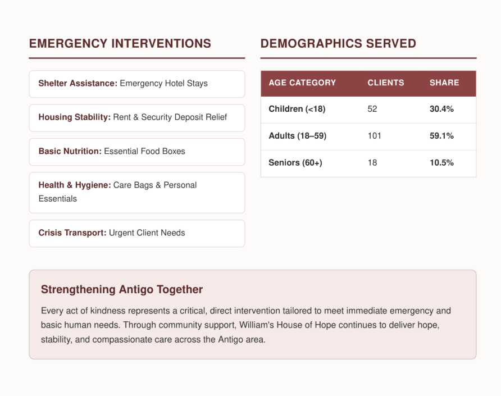Click the Shelter Assistance card
This screenshot has width=501, height=396.
coord(136,84)
